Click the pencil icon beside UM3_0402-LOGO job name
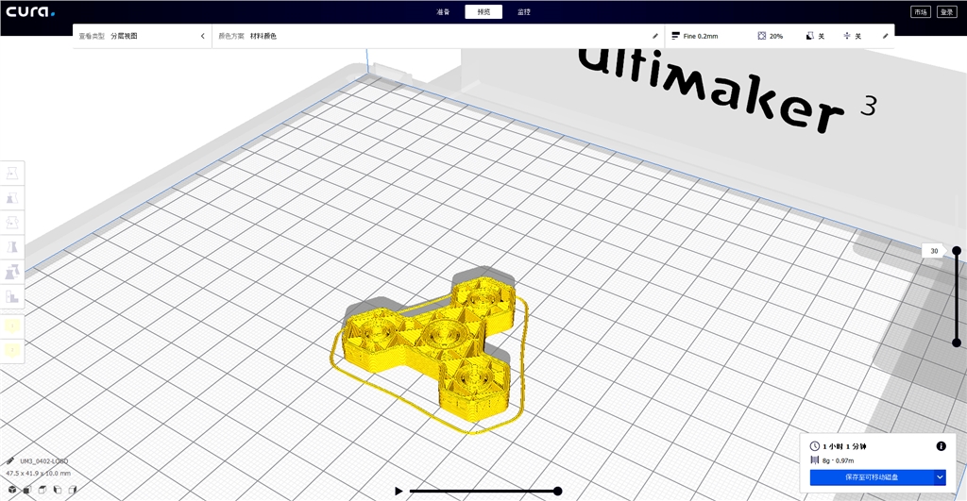Viewport: 967px width, 501px height. 10,460
